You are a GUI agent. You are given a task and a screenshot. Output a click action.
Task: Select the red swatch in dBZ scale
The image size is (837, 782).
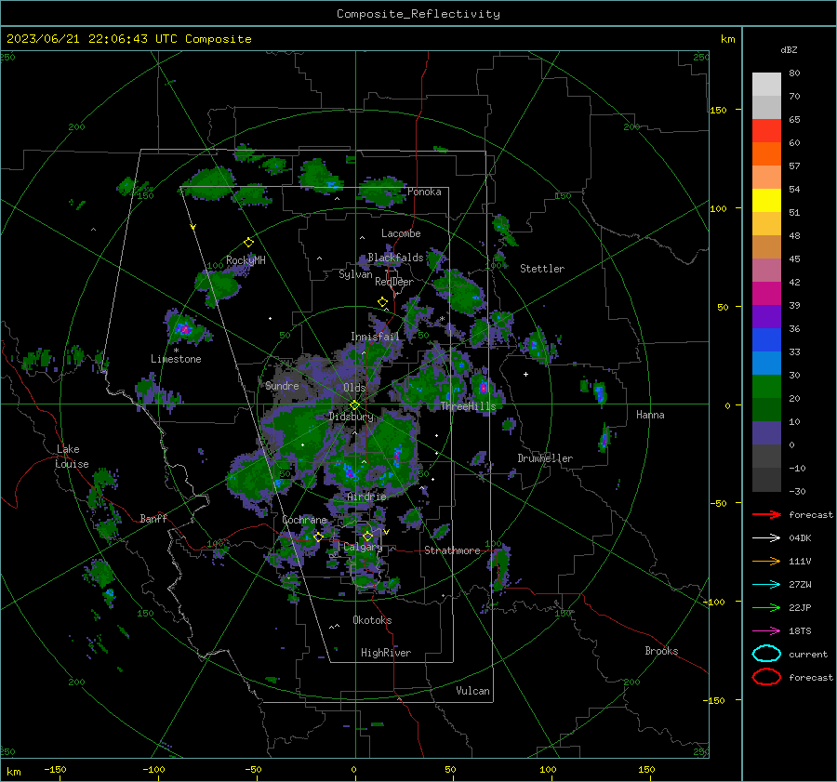point(766,131)
